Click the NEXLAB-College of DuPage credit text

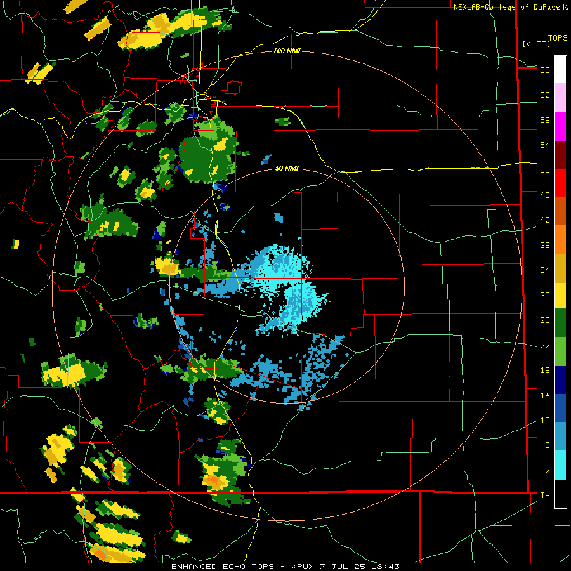pyautogui.click(x=506, y=7)
